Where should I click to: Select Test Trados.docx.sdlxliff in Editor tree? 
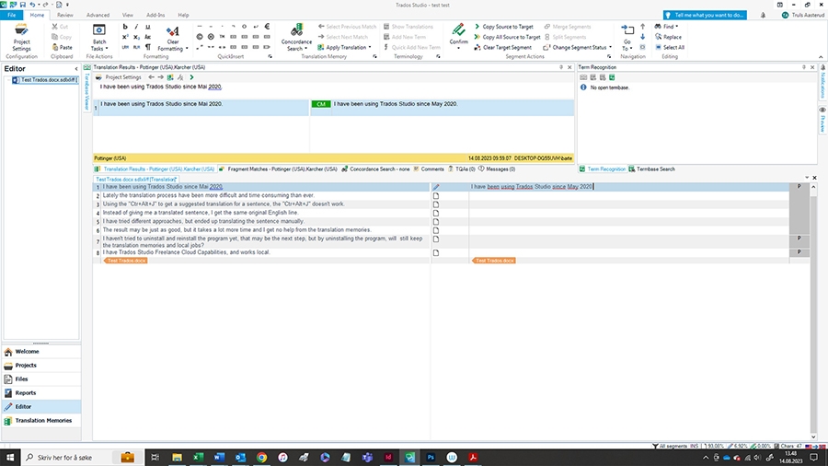tap(45, 80)
